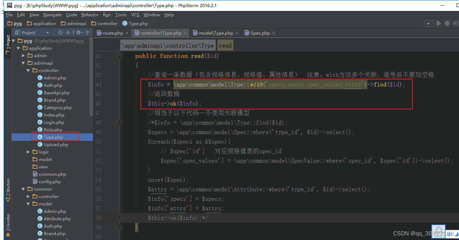Select Type.php in the project tree
Screen dimensions: 459x240
pyautogui.click(x=50, y=137)
